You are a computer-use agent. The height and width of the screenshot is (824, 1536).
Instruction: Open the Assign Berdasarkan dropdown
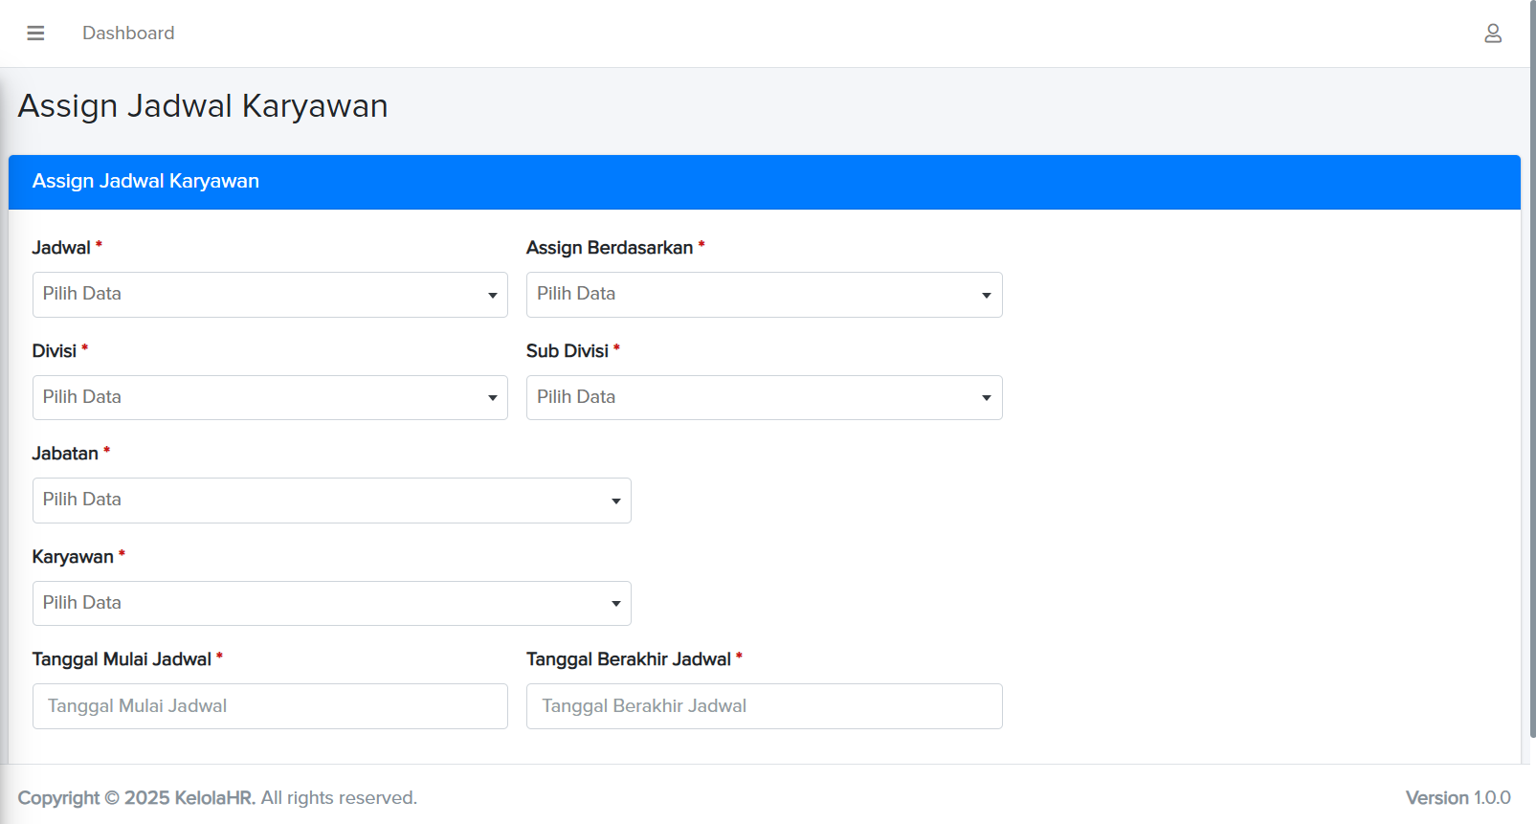pyautogui.click(x=763, y=295)
